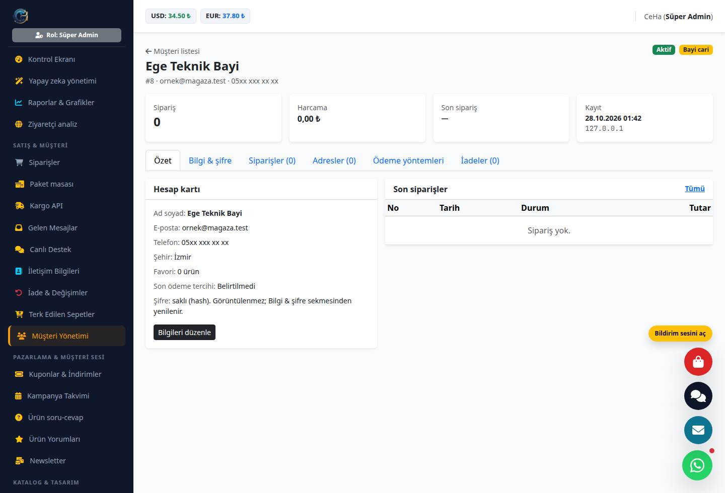Click Bildirim sesini aç button
The height and width of the screenshot is (493, 725).
pyautogui.click(x=680, y=334)
